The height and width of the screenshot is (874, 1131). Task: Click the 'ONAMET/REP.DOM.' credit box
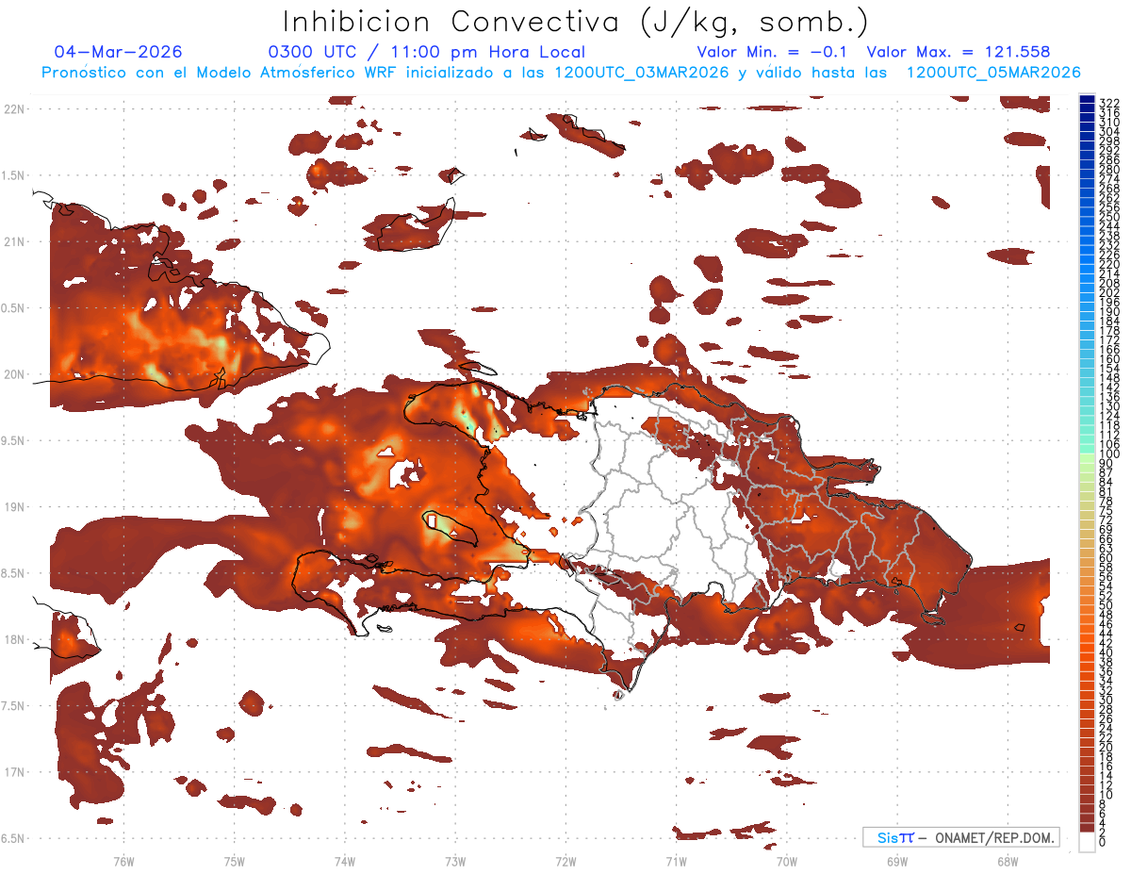[960, 837]
